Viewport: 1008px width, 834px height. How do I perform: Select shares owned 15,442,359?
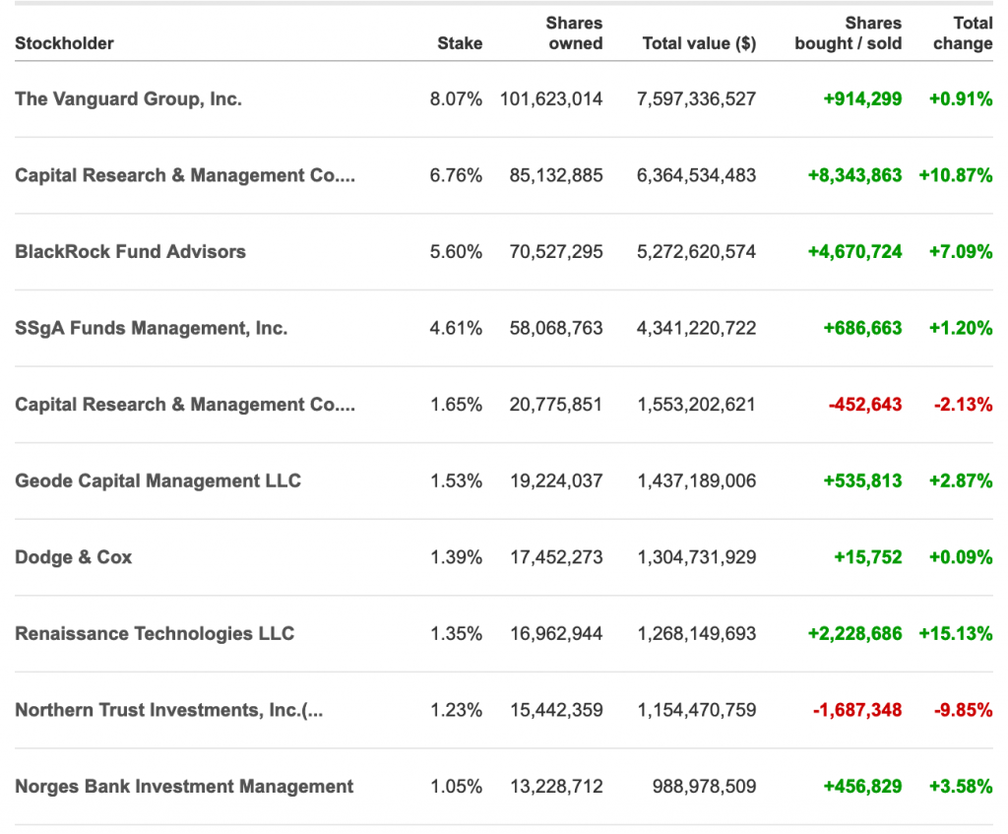[x=556, y=710]
